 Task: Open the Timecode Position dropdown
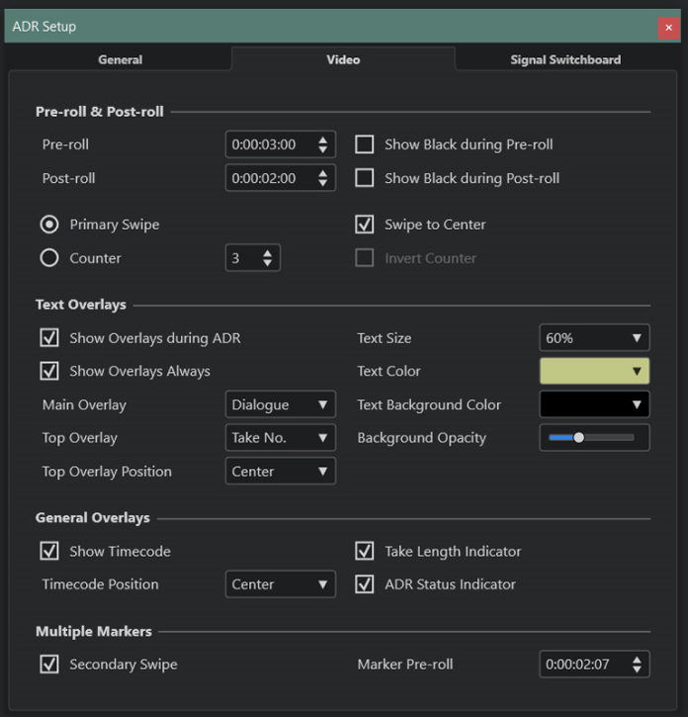pyautogui.click(x=281, y=583)
